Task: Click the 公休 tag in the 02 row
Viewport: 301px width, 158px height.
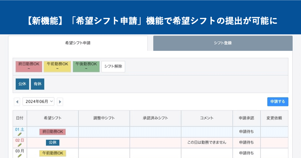Action: pyautogui.click(x=53, y=142)
